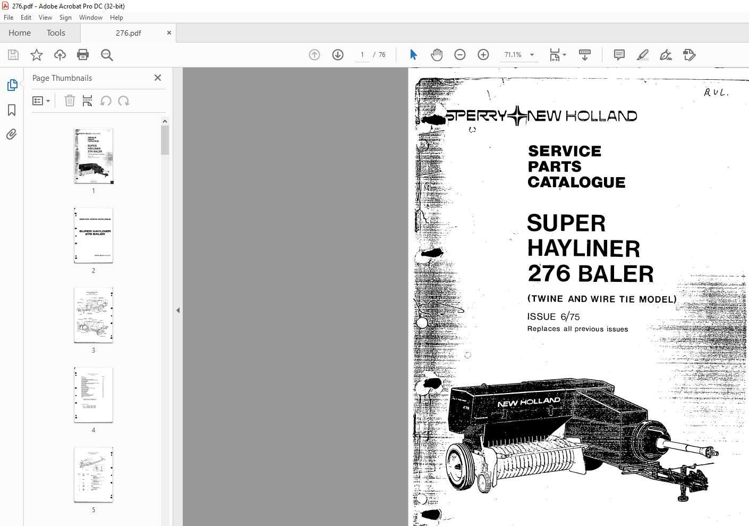Delete selected page with trash icon
The height and width of the screenshot is (526, 749).
click(70, 101)
